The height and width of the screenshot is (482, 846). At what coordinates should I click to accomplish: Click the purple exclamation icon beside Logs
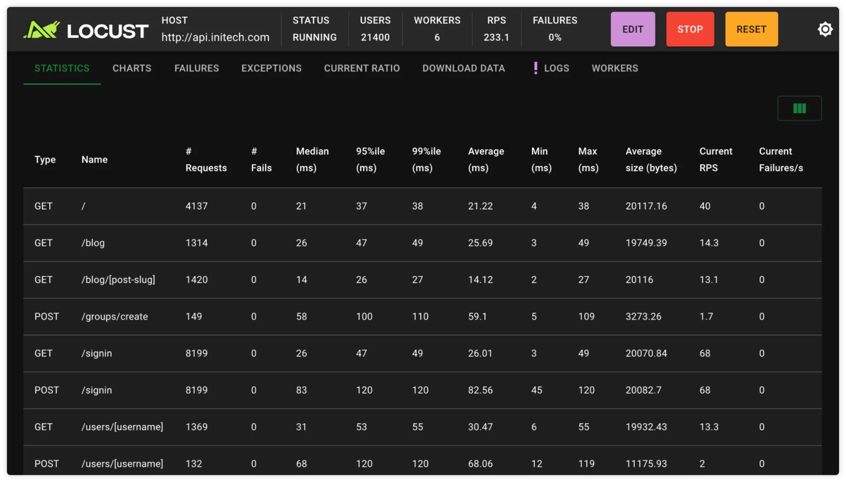535,68
